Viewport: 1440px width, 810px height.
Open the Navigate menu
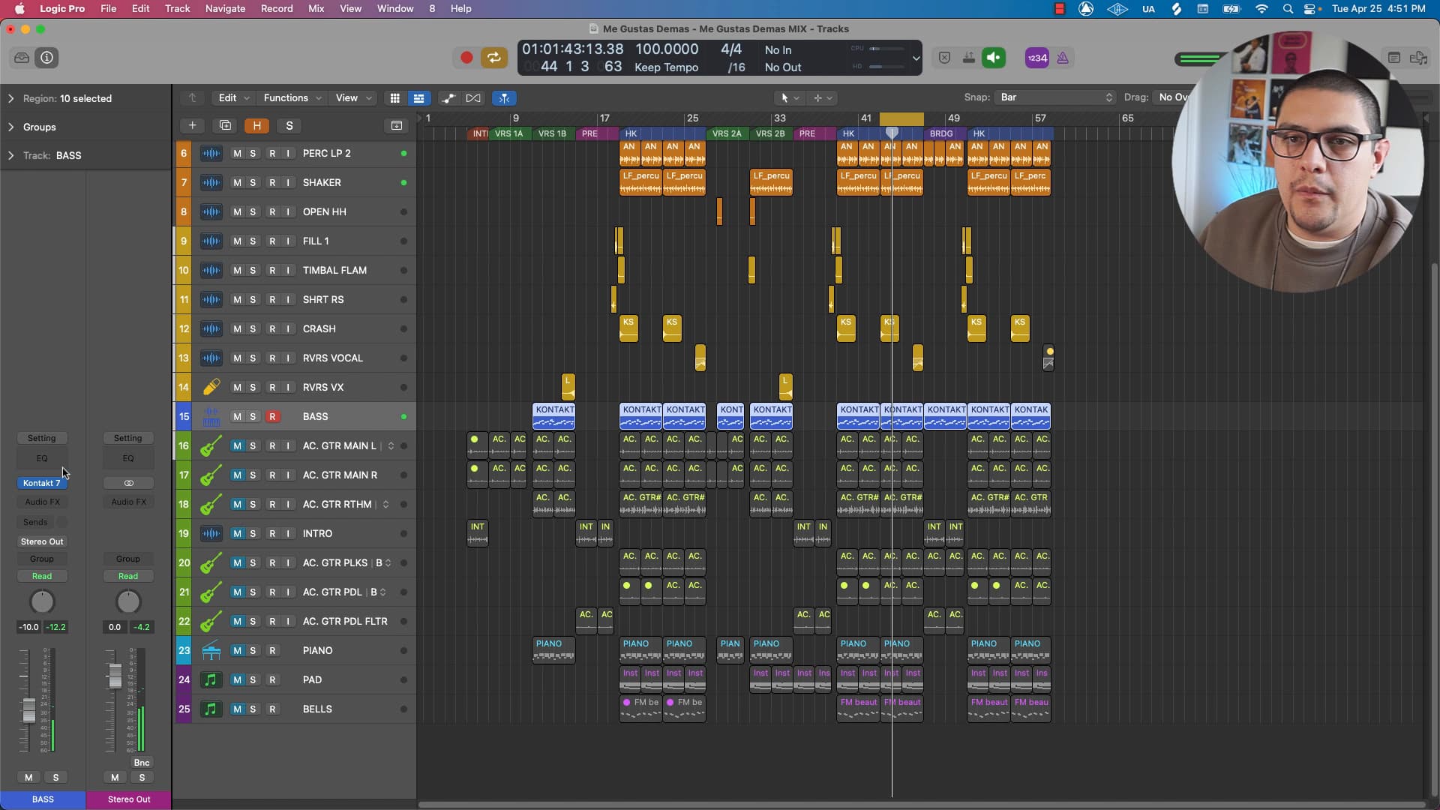click(225, 8)
